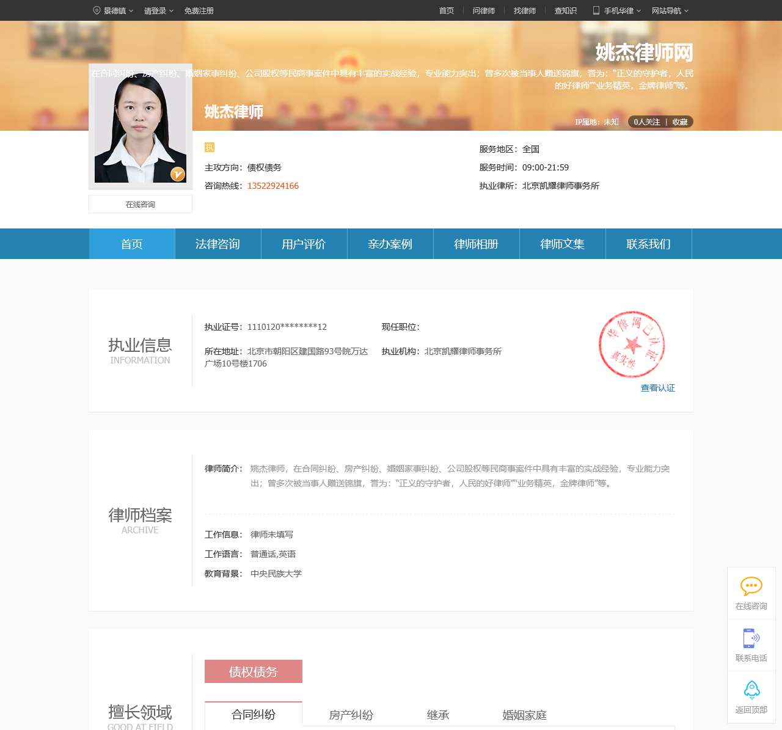Select the 房产纠纷 specialty tab
The width and height of the screenshot is (782, 730).
351,715
